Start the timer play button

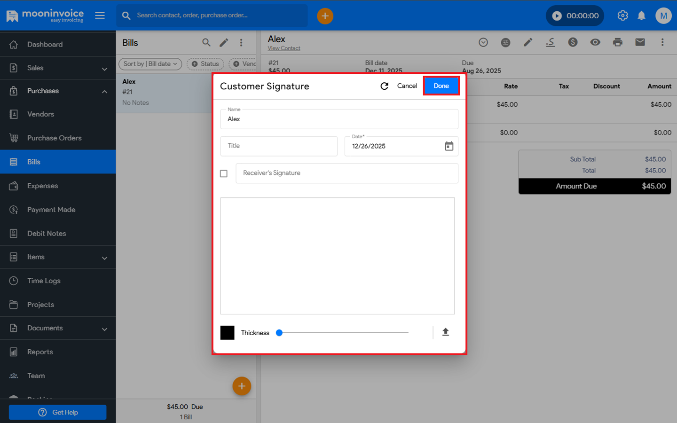[x=557, y=16]
